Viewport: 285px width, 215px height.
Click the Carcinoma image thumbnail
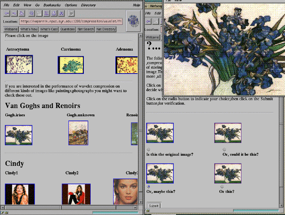[71, 65]
